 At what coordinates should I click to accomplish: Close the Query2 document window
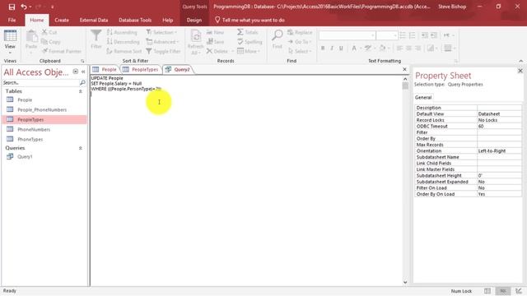point(404,69)
